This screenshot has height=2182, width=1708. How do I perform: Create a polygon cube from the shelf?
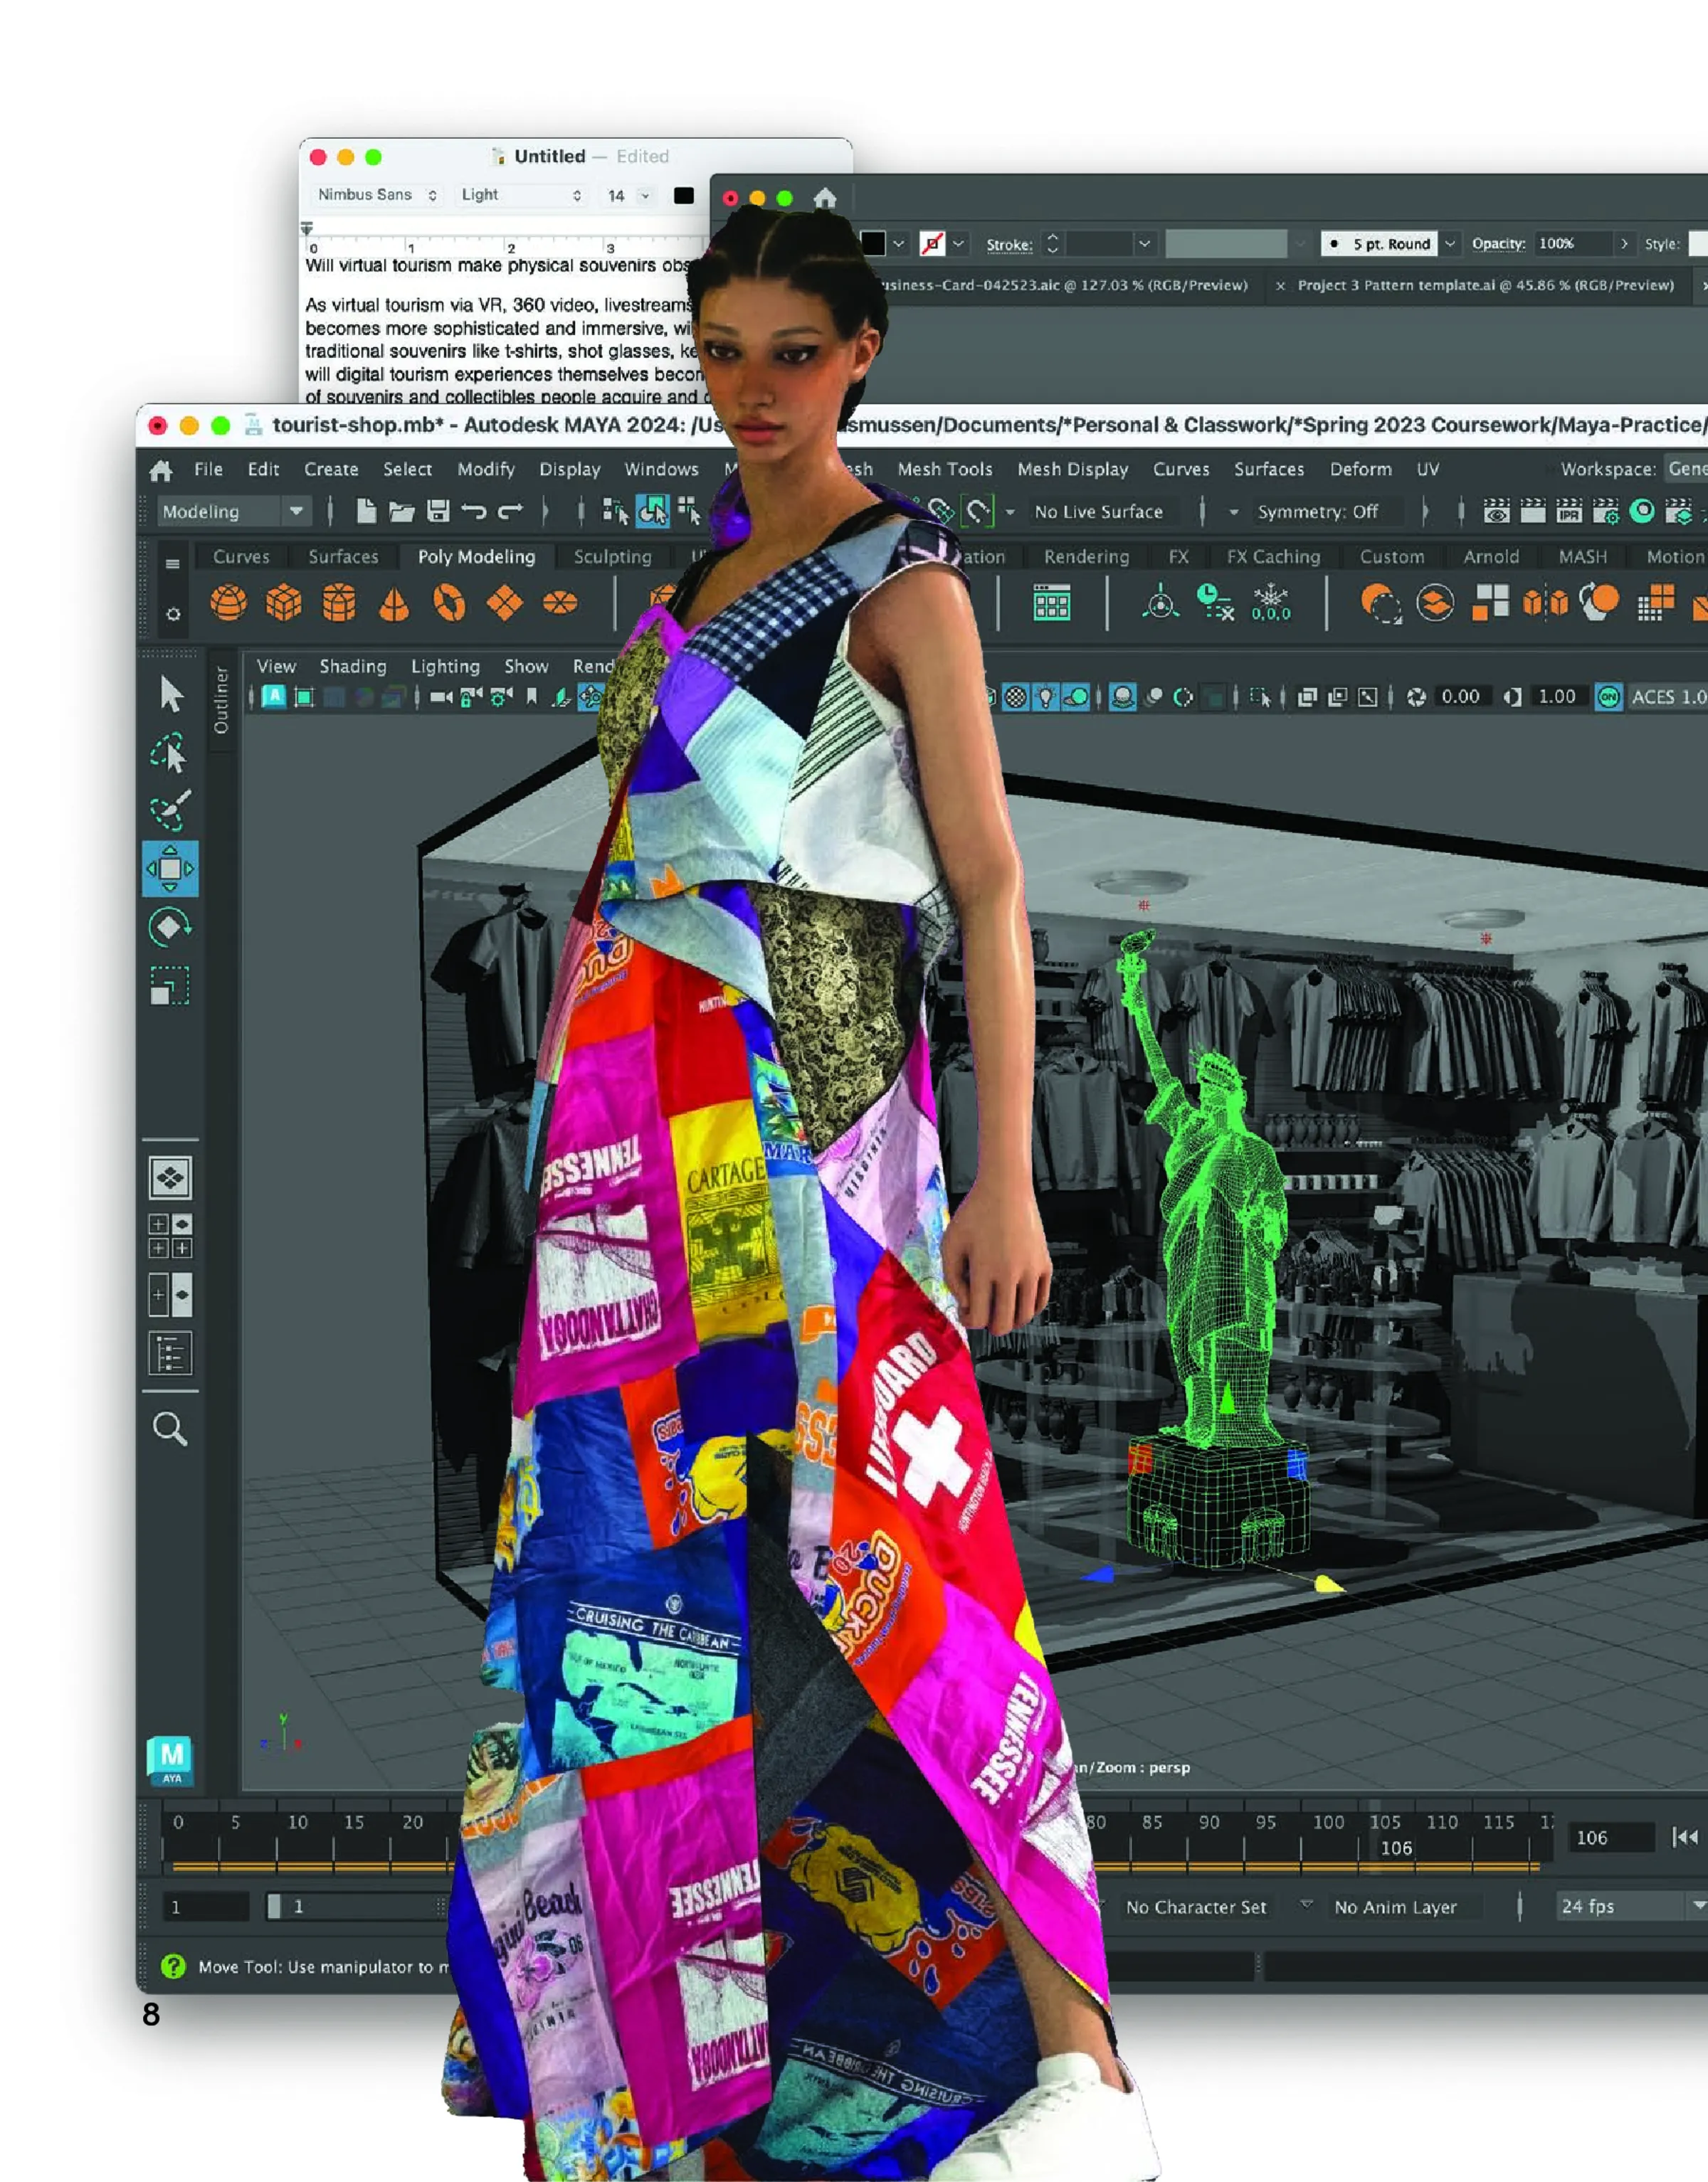[284, 603]
